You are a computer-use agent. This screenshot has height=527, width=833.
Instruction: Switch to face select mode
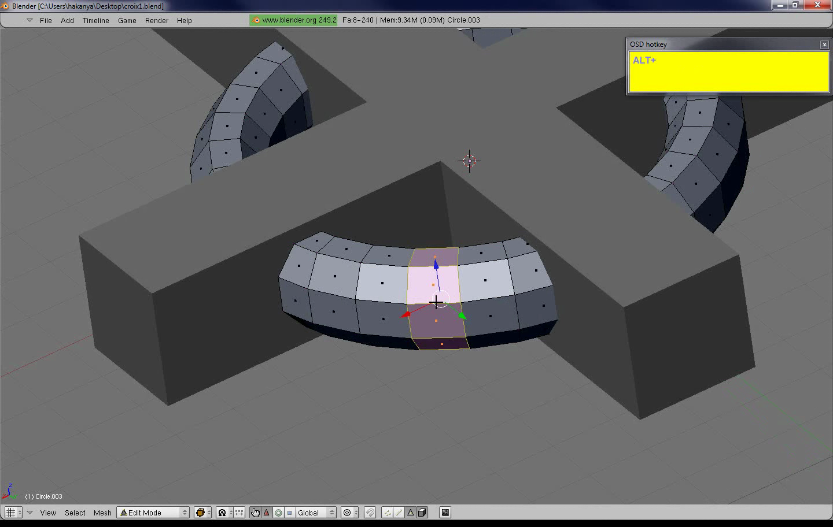[410, 513]
